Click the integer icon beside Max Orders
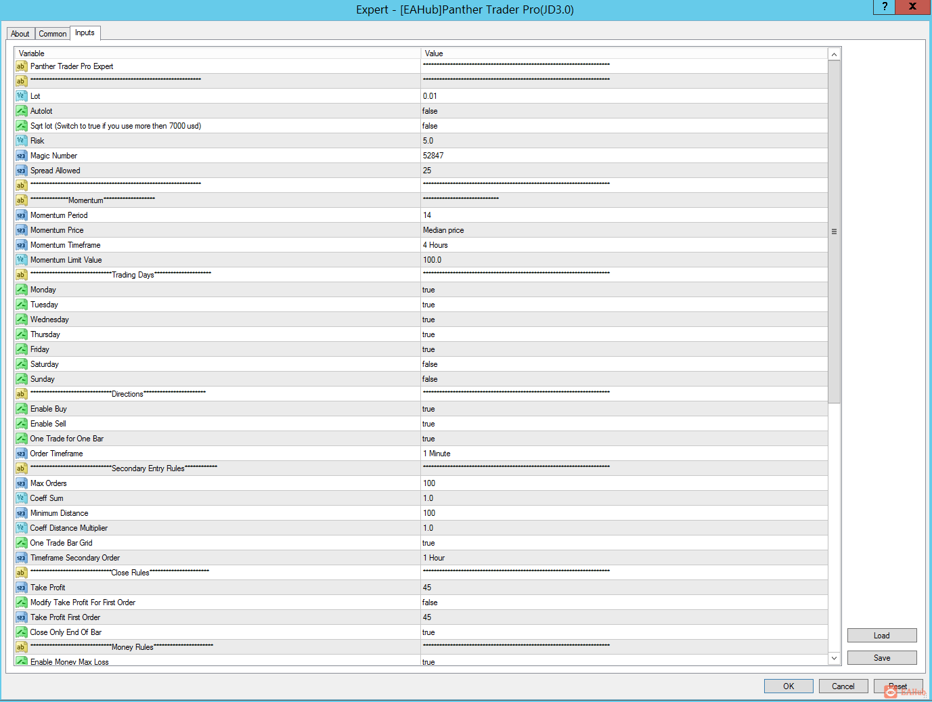The width and height of the screenshot is (932, 702). point(21,483)
